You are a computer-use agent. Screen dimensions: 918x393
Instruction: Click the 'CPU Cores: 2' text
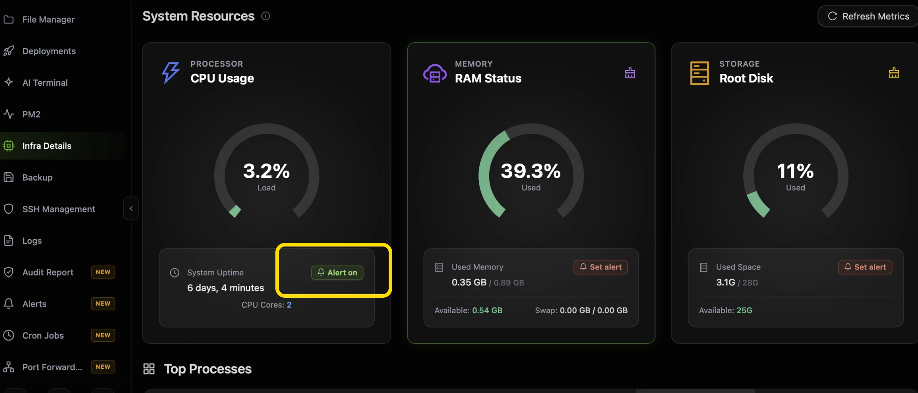267,305
